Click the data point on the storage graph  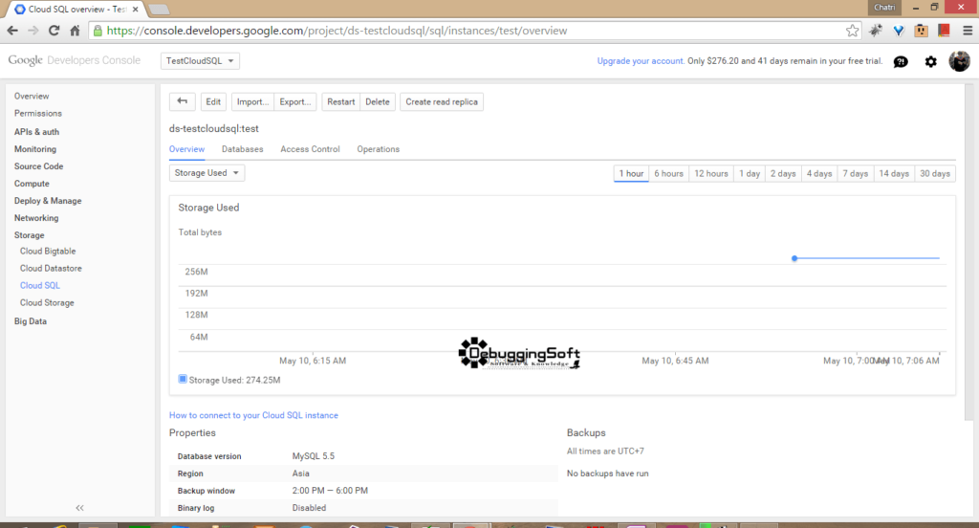[794, 258]
